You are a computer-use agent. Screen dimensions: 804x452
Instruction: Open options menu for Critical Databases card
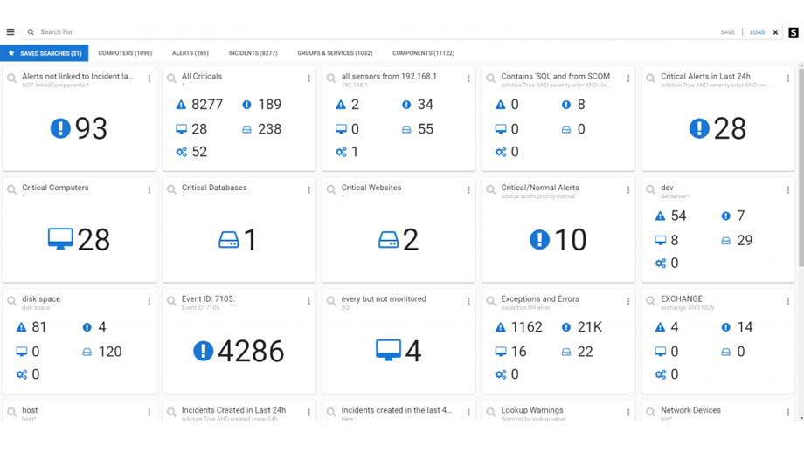point(308,190)
